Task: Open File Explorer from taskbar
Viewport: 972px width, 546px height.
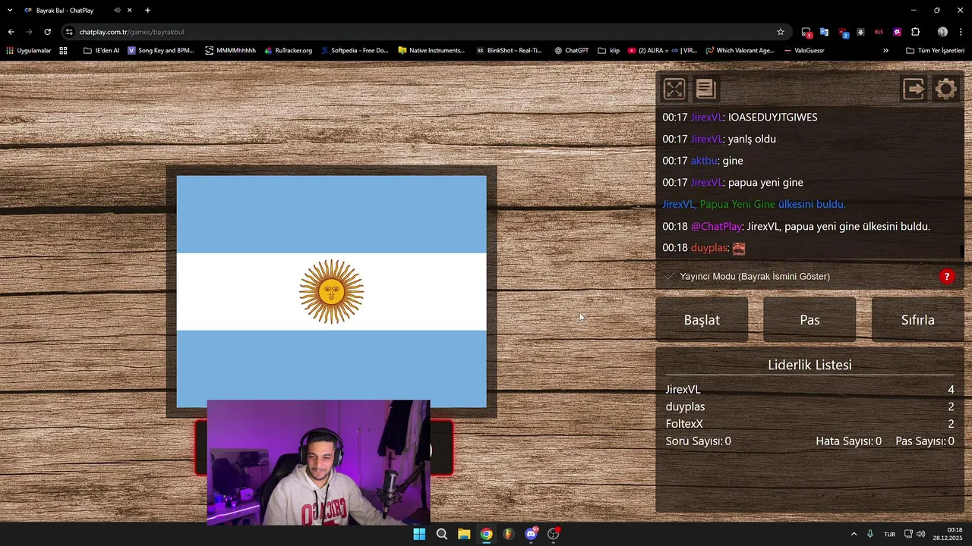Action: pos(464,534)
